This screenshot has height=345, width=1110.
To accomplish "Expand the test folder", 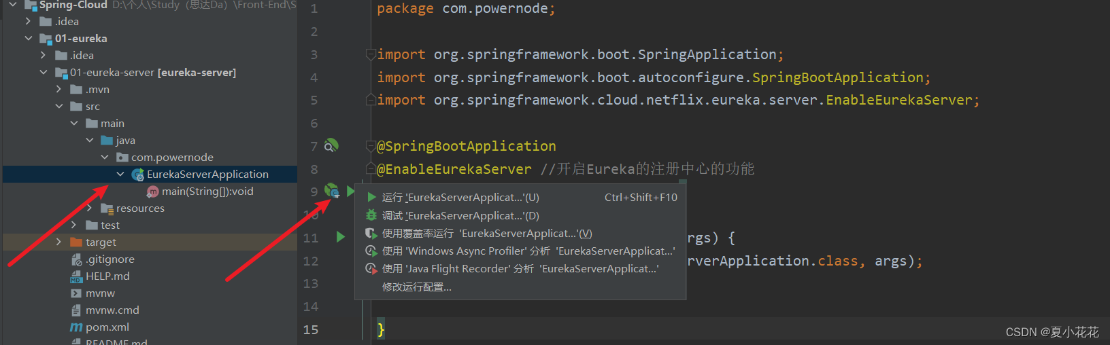I will coord(74,225).
